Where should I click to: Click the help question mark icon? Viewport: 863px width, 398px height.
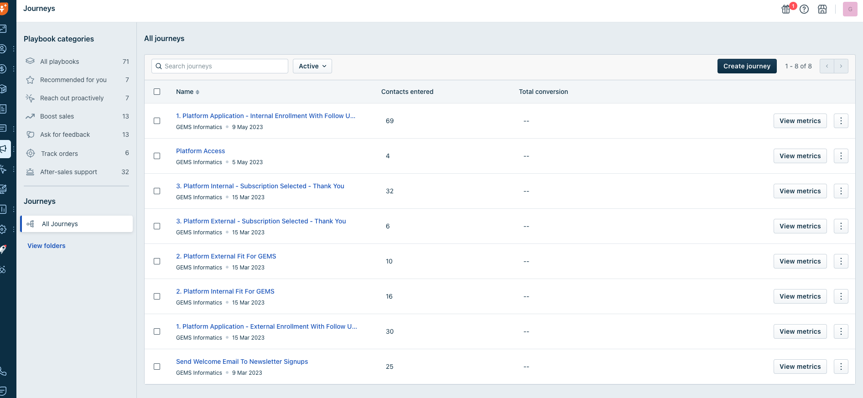(x=804, y=9)
